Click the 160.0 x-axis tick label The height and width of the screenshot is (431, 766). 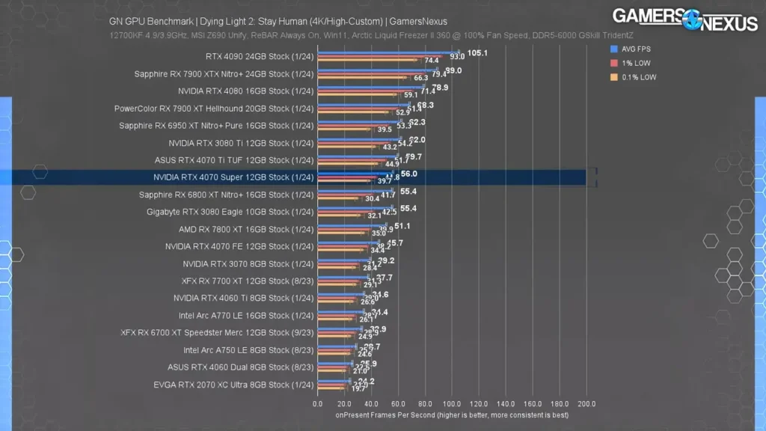[533, 404]
